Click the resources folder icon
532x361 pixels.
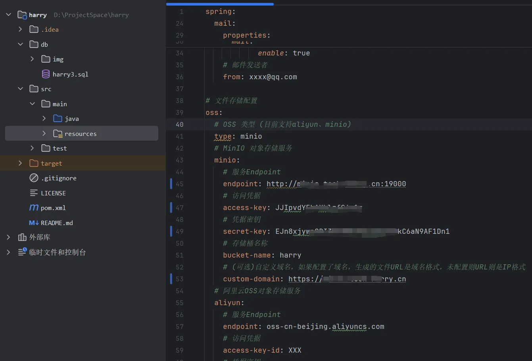click(58, 134)
